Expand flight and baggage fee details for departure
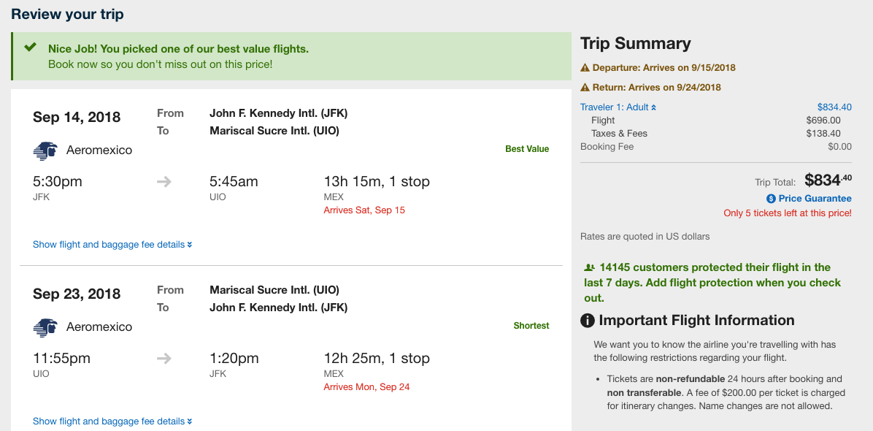This screenshot has height=431, width=873. [x=112, y=245]
